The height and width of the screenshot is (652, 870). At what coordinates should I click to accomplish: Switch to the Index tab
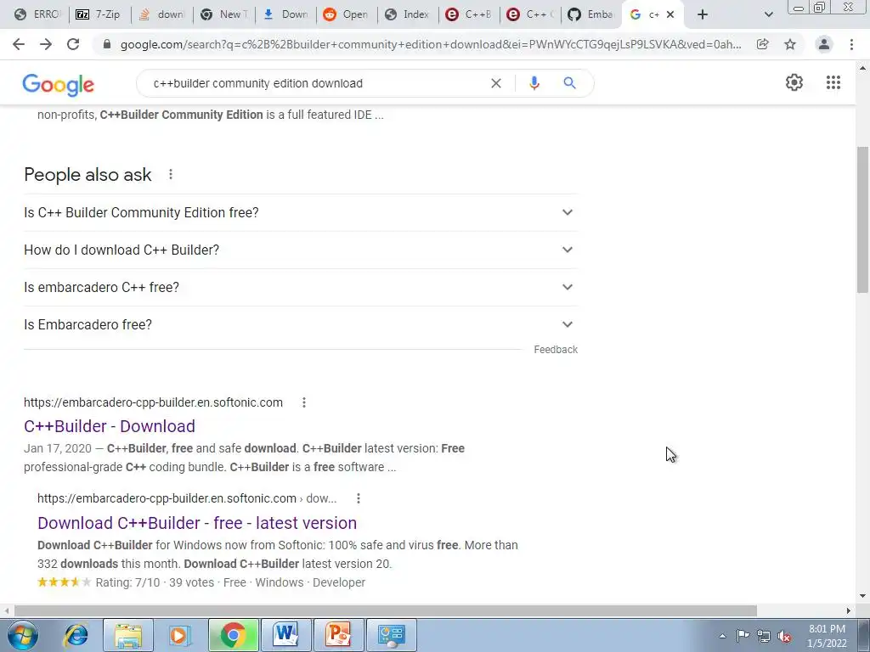click(407, 14)
